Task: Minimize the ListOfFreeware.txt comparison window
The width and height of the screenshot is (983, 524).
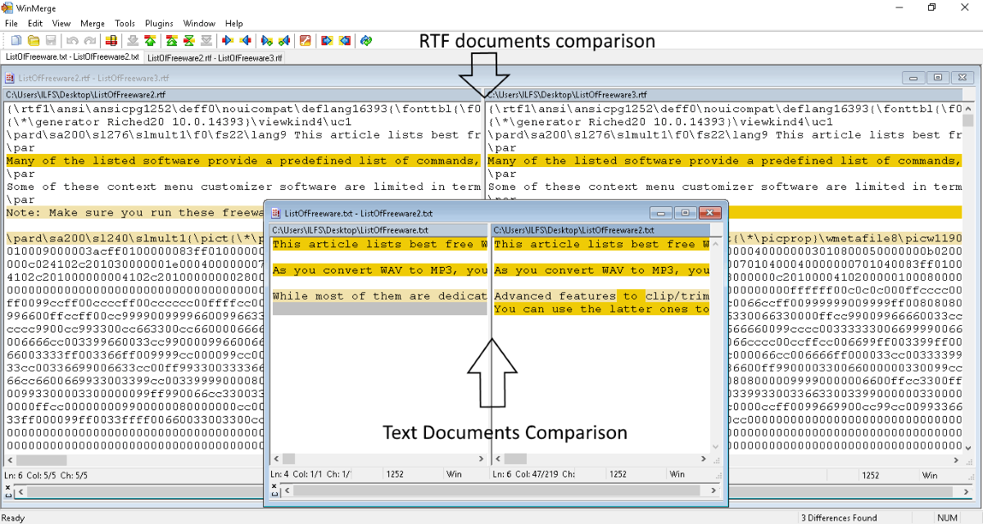Action: coord(662,213)
